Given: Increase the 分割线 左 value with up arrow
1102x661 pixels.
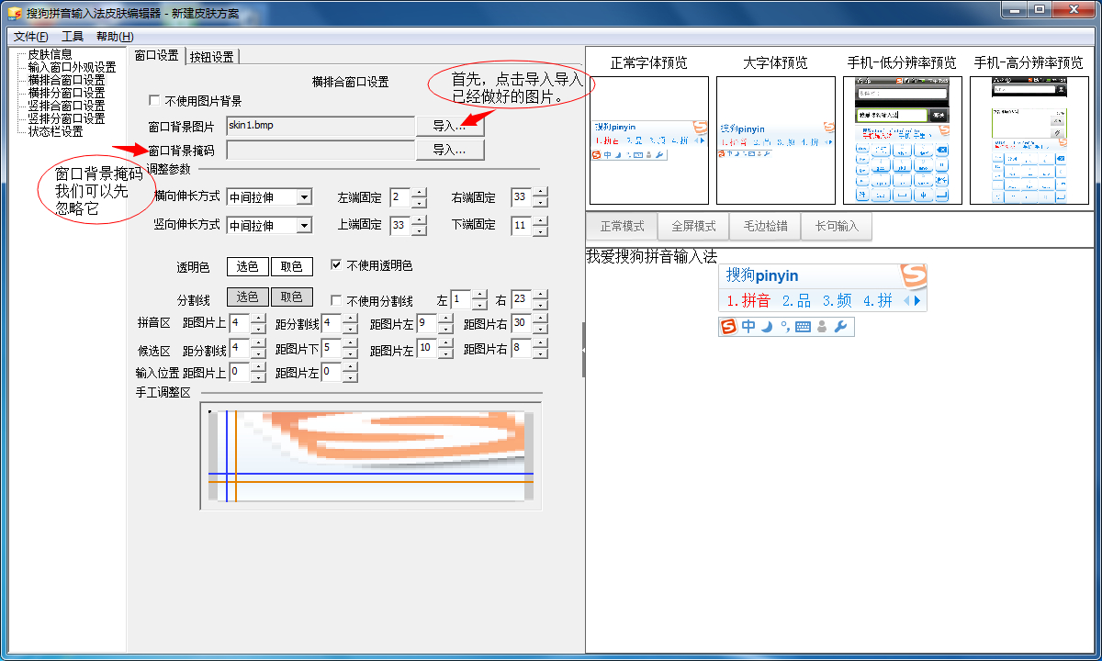Looking at the screenshot, I should [x=480, y=295].
